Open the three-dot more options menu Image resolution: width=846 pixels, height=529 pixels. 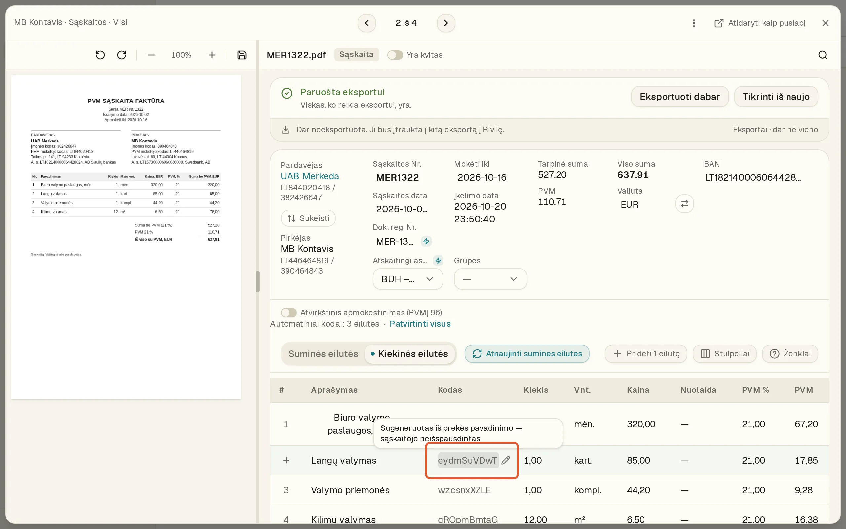(694, 23)
